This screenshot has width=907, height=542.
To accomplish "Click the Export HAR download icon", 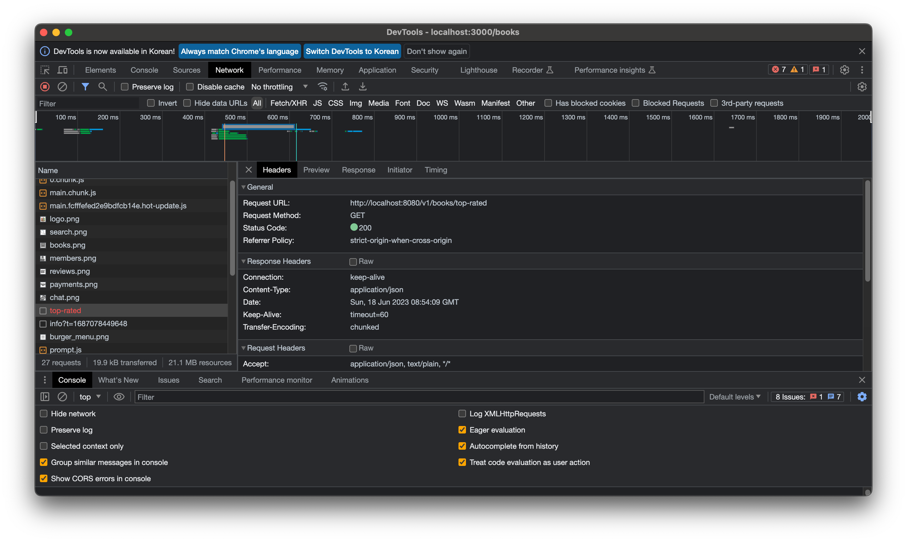I will click(362, 87).
